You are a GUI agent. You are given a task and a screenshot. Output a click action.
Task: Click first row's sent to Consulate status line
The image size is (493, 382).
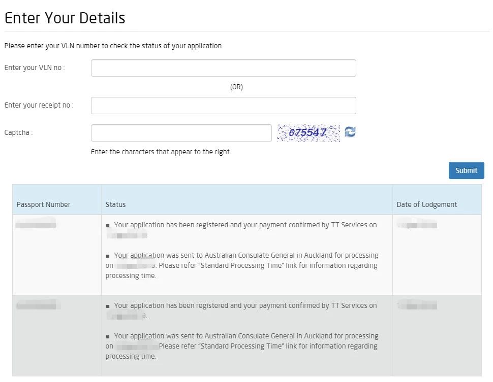[x=246, y=255]
